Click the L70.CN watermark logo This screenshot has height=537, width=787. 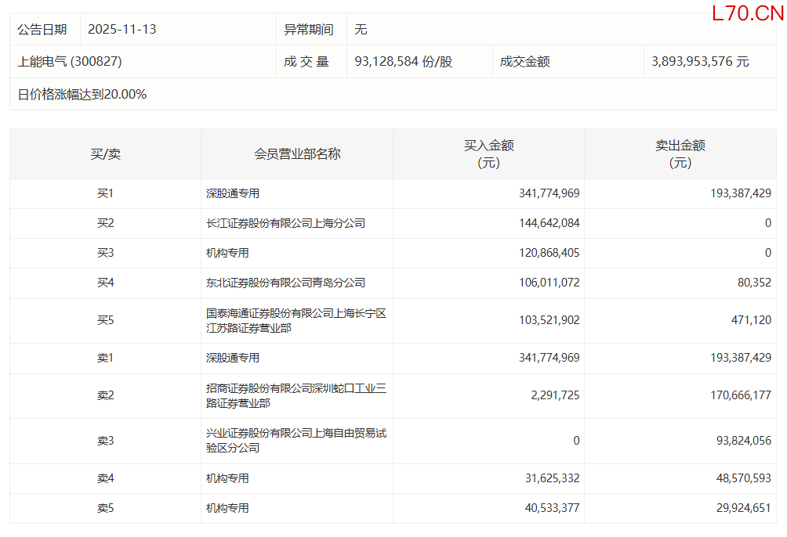[747, 13]
